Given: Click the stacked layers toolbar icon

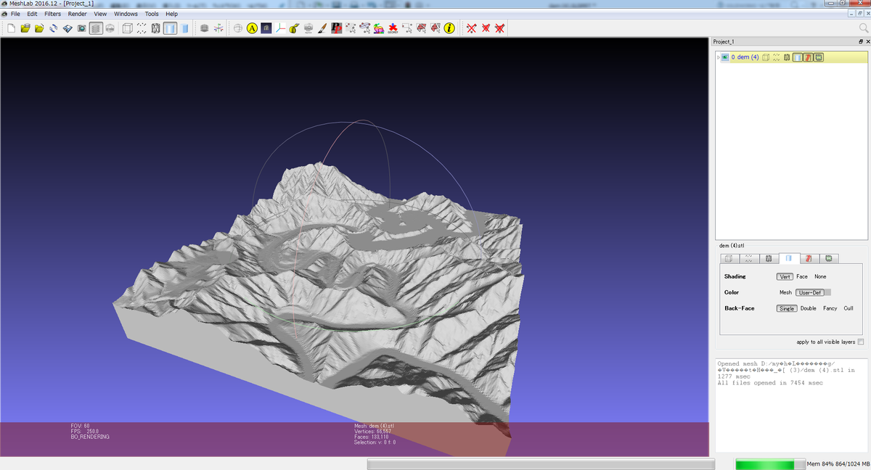Looking at the screenshot, I should [x=204, y=28].
